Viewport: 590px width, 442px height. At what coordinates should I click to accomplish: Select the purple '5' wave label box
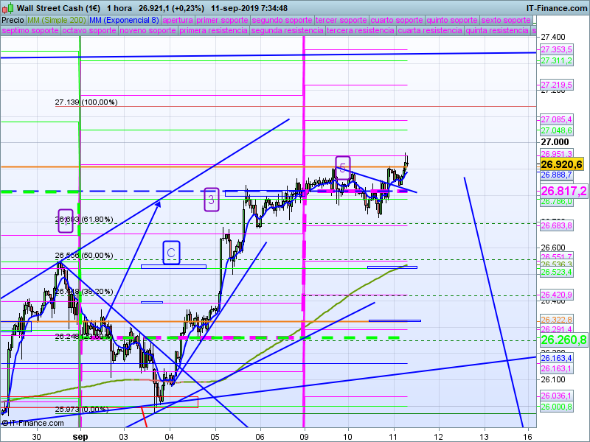(342, 167)
